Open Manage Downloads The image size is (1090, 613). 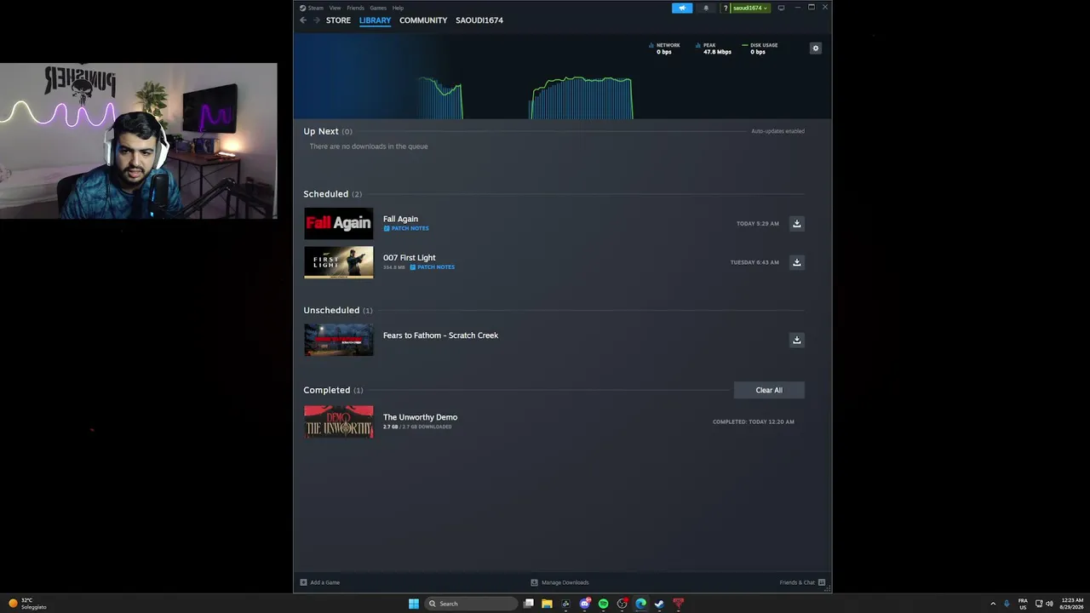click(559, 582)
